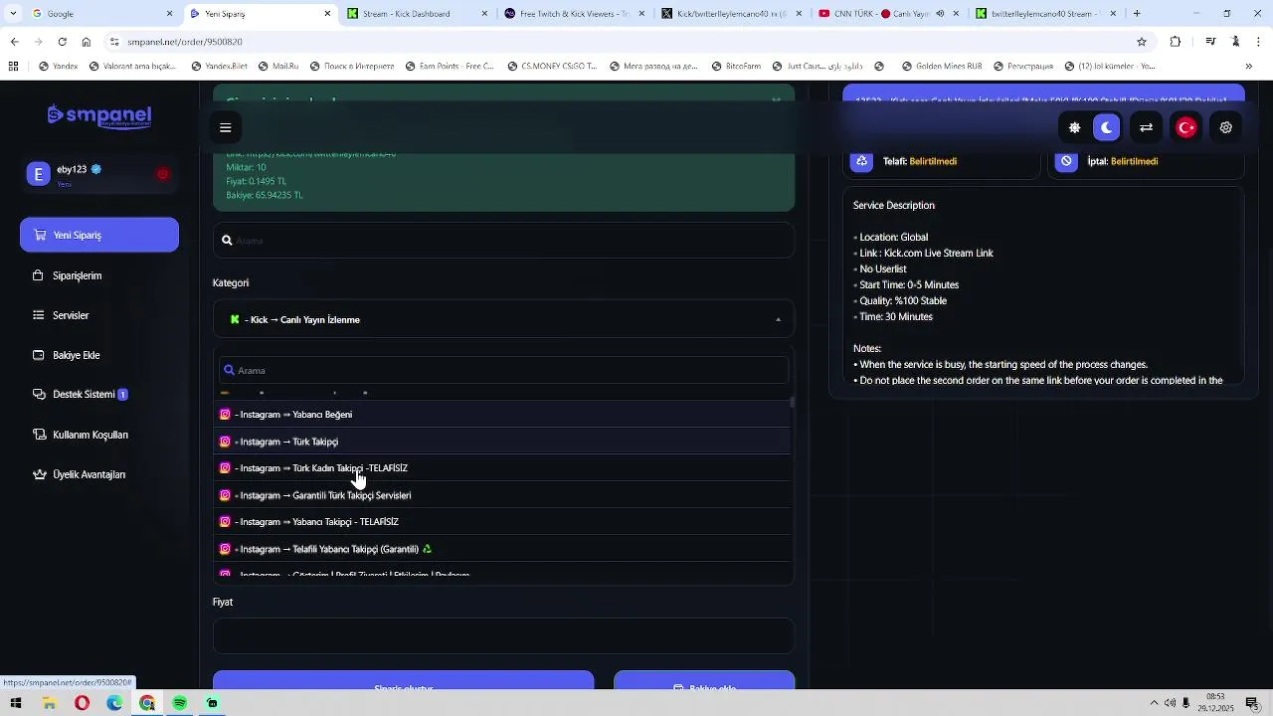1273x716 pixels.
Task: Open the Mail.Ru bookmark
Action: 277,67
